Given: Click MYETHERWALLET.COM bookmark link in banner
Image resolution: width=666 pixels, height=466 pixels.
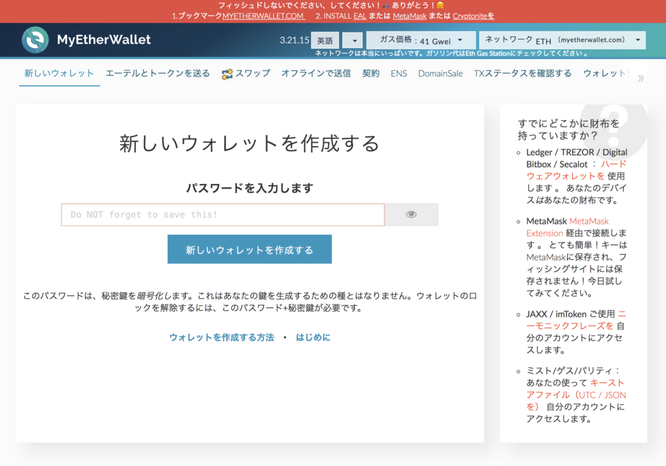Looking at the screenshot, I should click(x=263, y=16).
